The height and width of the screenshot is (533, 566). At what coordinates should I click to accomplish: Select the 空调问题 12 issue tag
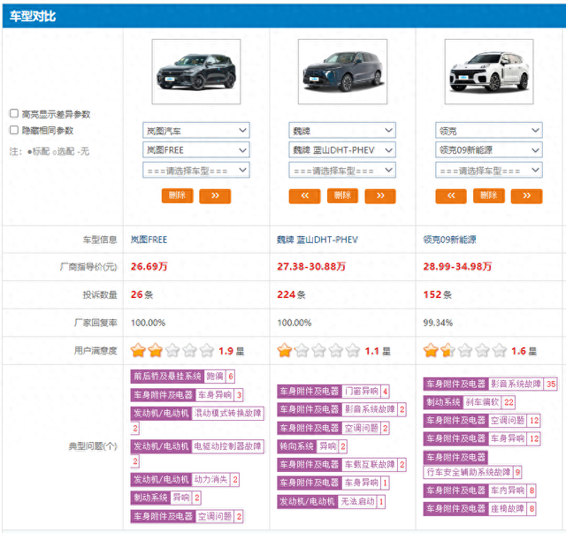[x=482, y=421]
